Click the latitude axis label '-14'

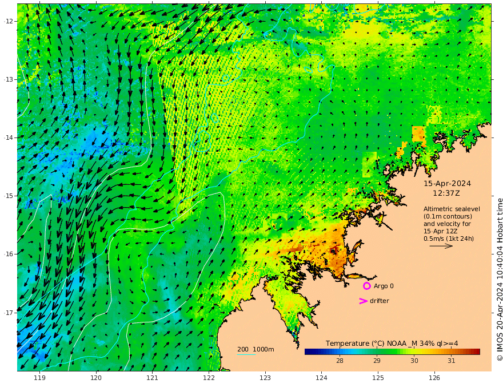coord(9,138)
